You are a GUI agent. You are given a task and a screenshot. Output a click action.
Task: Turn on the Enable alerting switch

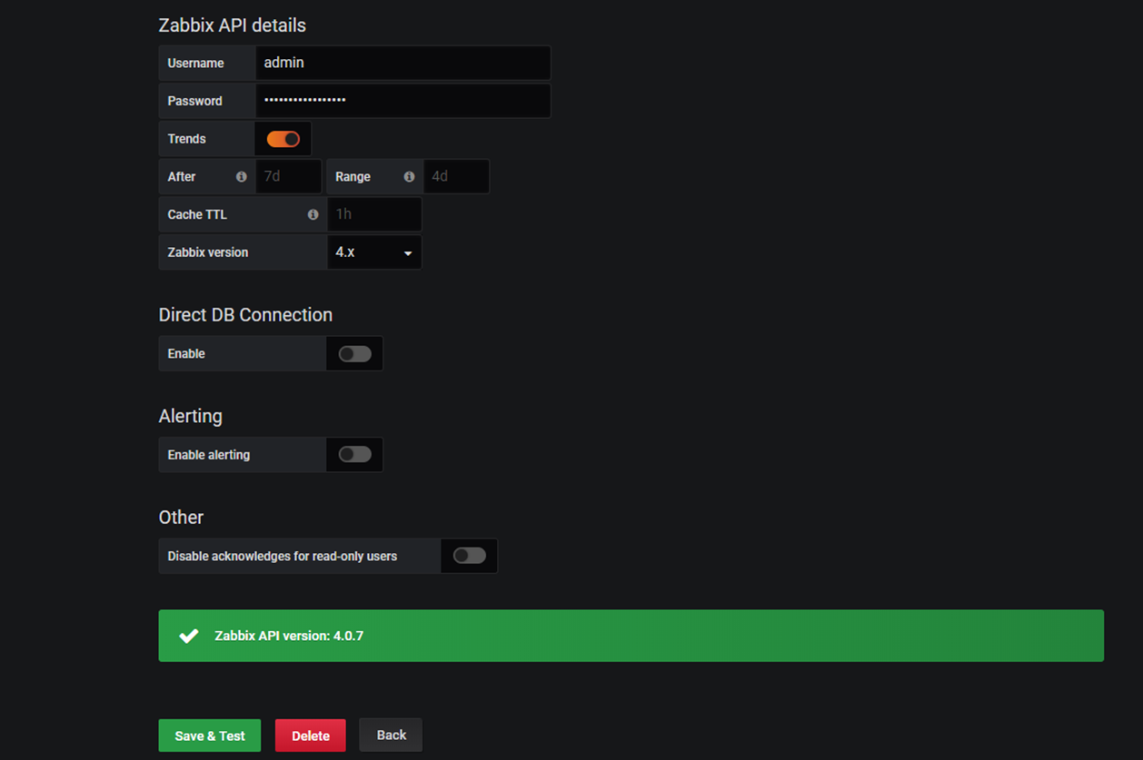click(354, 455)
